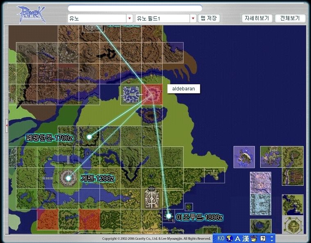The image size is (311, 243).
Task: Click the red arrow of 유노 dropdown
Action: (x=129, y=18)
